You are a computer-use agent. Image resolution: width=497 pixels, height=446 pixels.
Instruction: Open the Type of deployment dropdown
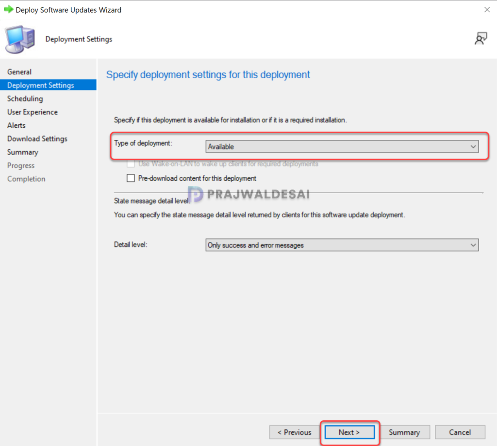[342, 147]
